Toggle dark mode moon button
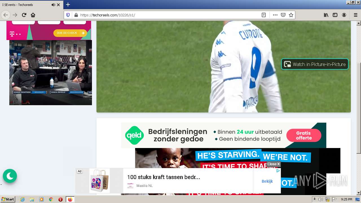361x203 pixels. (x=10, y=176)
